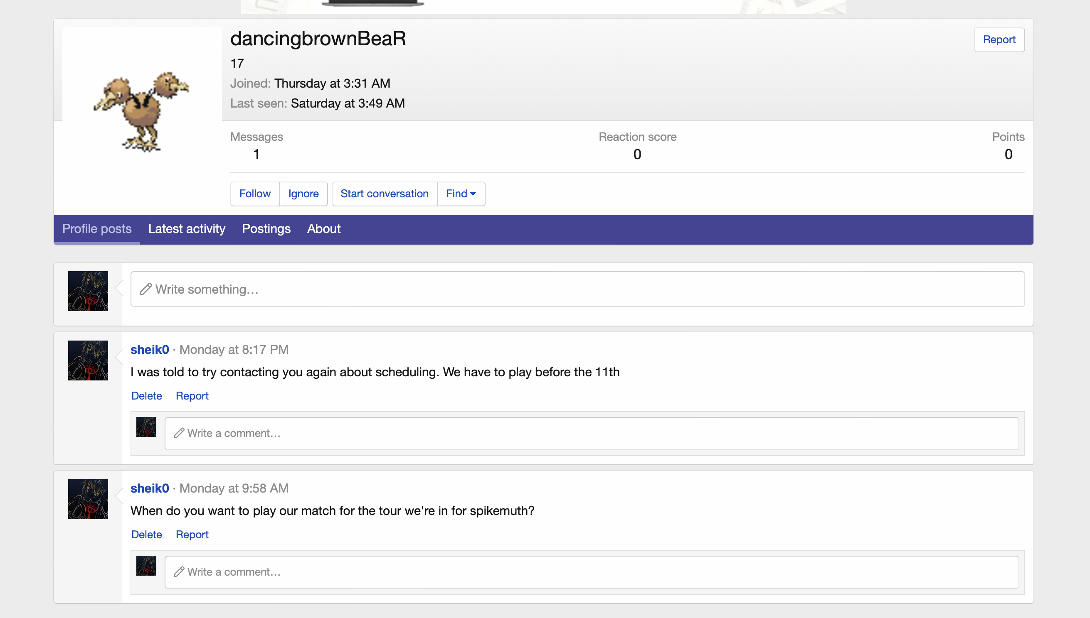This screenshot has height=618, width=1090.
Task: Click the post text about scheduling before the 11th
Action: (x=375, y=372)
